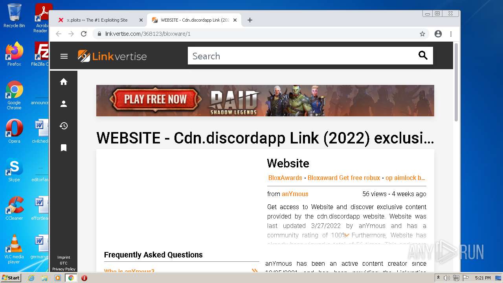503x283 pixels.
Task: Open the Bloxaward Get free robux link
Action: pos(344,178)
